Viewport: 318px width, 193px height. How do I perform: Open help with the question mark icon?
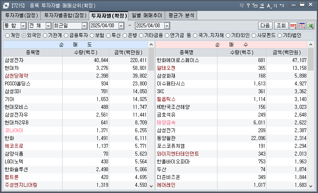point(248,6)
